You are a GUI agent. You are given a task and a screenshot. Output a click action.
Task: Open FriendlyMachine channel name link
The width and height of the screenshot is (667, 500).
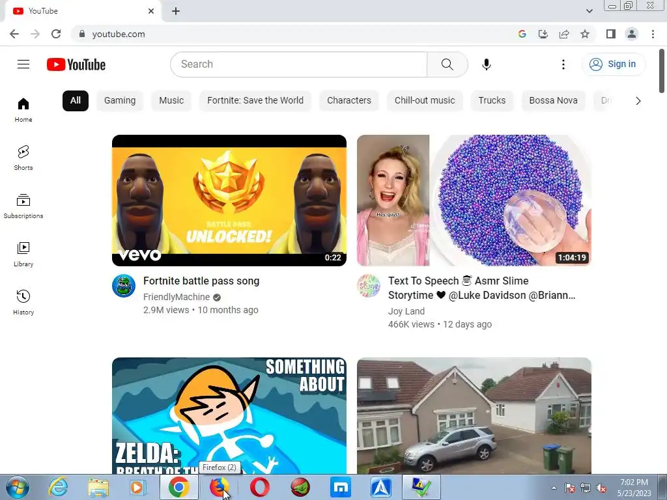[x=177, y=297]
